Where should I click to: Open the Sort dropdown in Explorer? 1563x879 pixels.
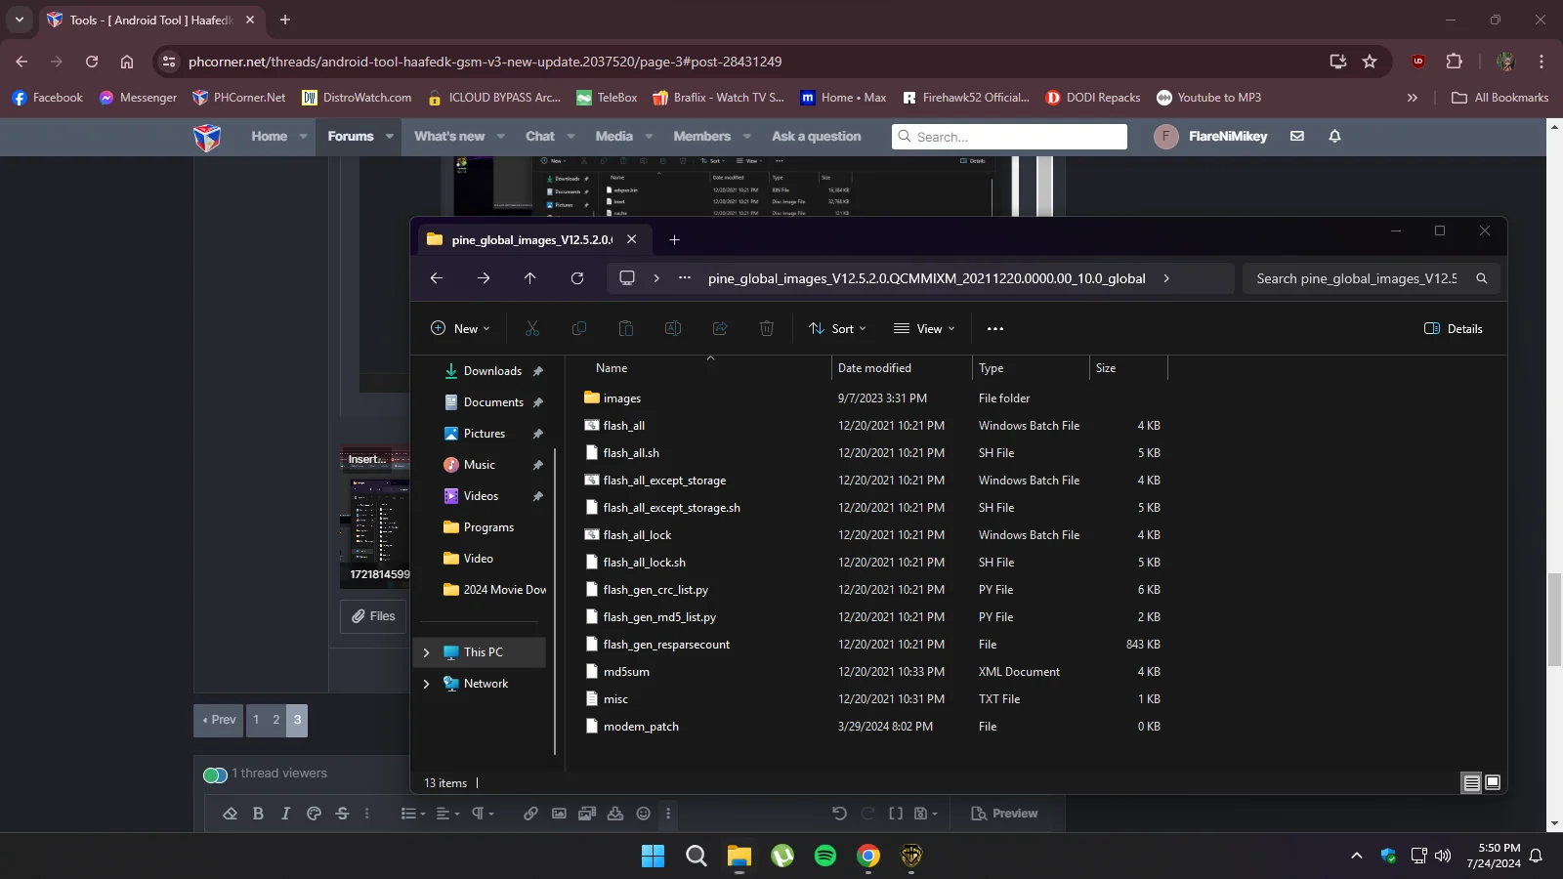pos(837,329)
